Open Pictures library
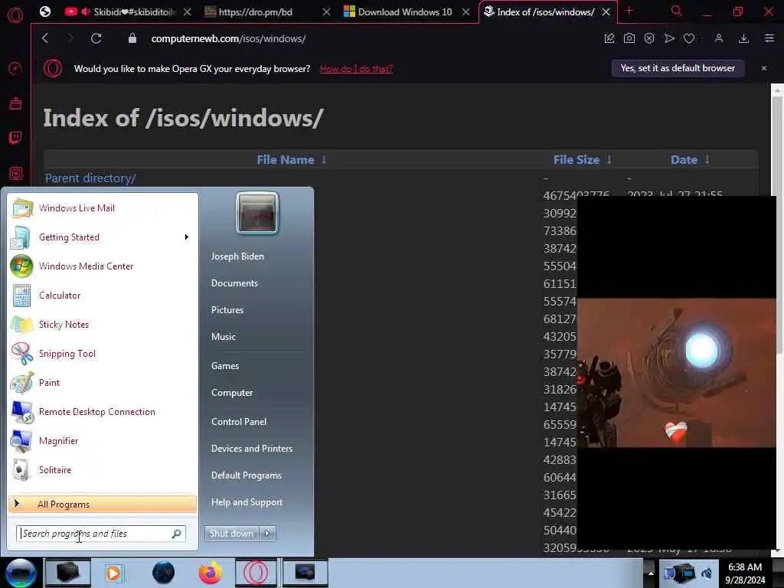 (x=227, y=310)
